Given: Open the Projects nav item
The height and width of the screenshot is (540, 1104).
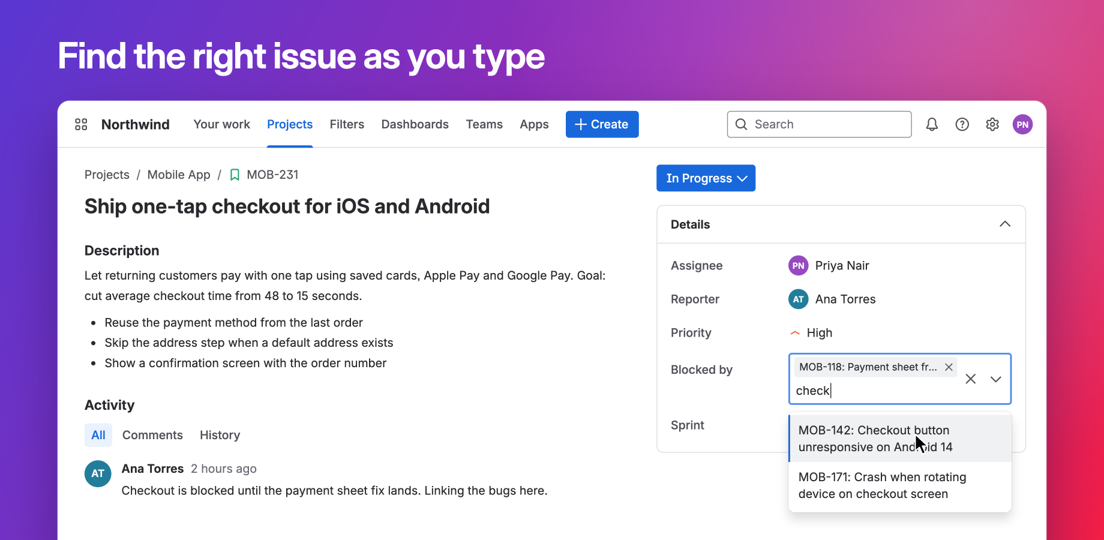Looking at the screenshot, I should [x=290, y=124].
